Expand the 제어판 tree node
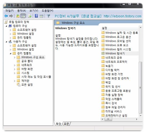Viewport: 146px width, 134px height. pos(15,81)
